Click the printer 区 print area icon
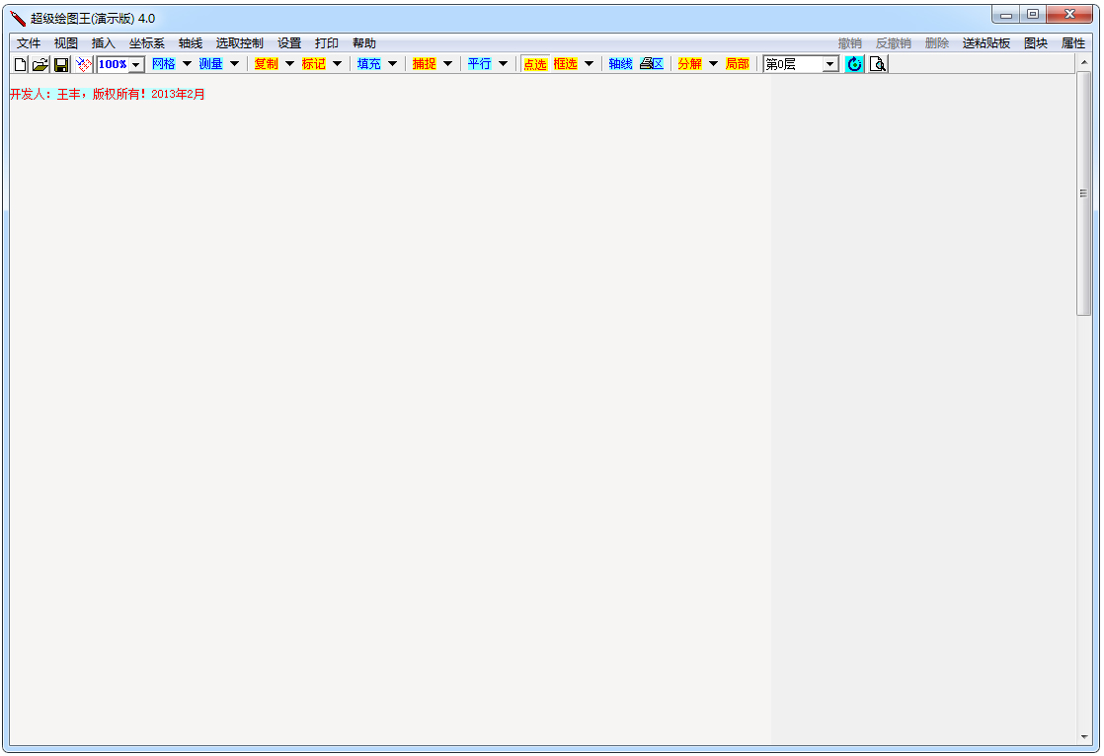Image resolution: width=1104 pixels, height=756 pixels. click(652, 64)
